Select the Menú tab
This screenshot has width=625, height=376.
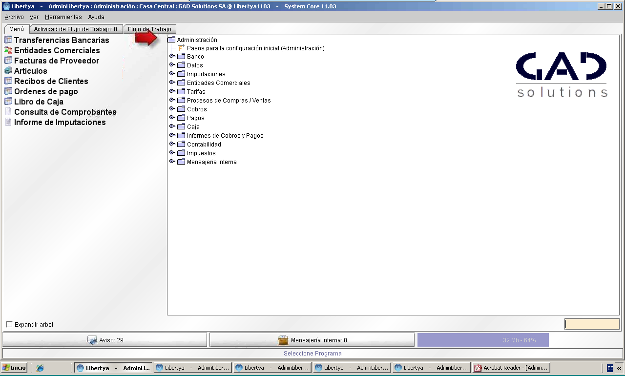point(17,29)
